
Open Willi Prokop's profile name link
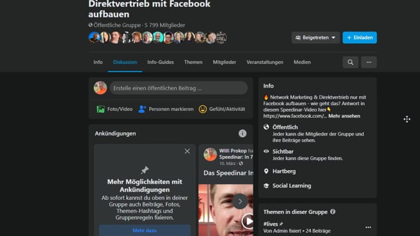[x=233, y=151]
